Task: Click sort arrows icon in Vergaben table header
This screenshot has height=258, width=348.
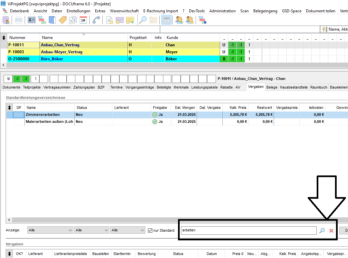Action: pyautogui.click(x=9, y=254)
